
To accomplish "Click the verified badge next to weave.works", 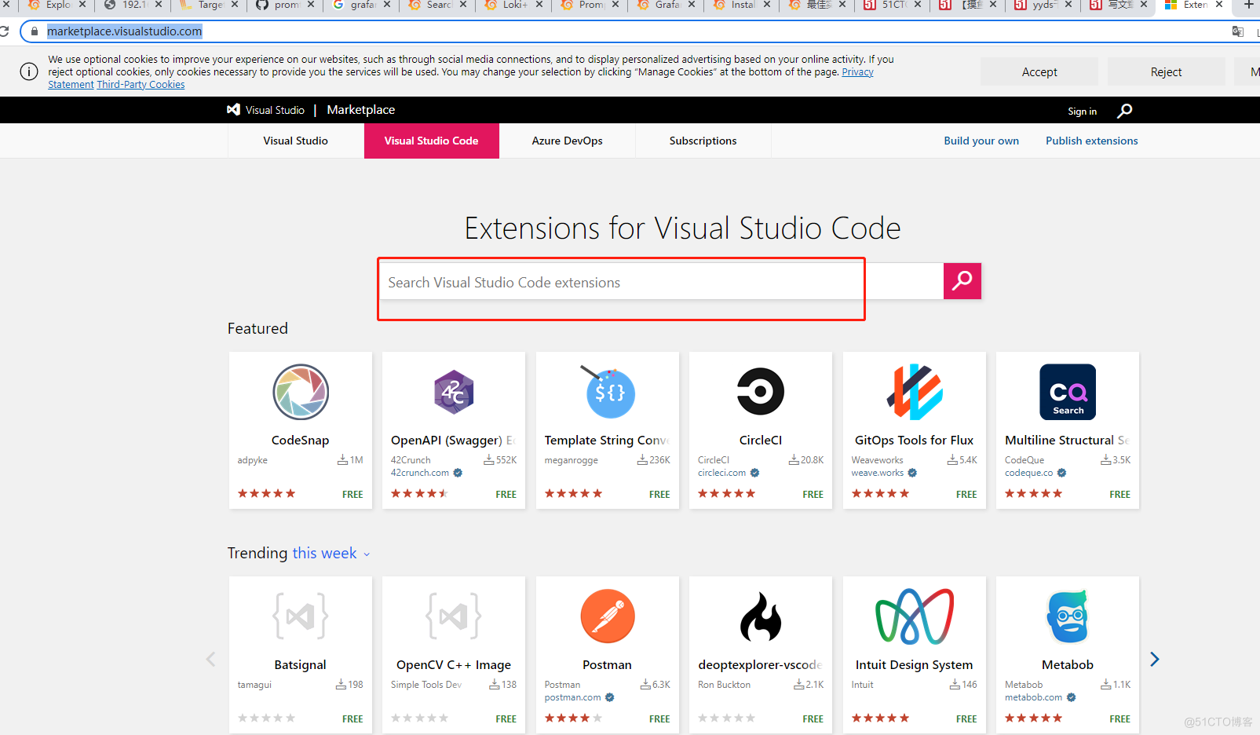I will [x=912, y=473].
